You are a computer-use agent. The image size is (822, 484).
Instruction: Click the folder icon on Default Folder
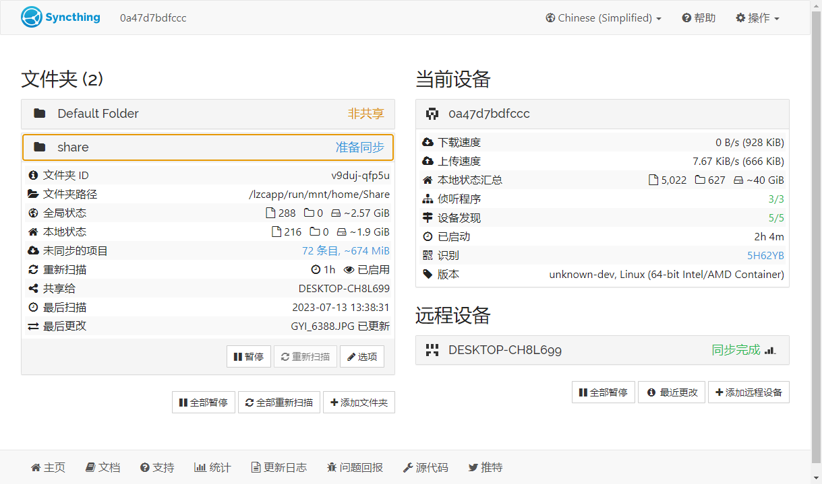[40, 114]
